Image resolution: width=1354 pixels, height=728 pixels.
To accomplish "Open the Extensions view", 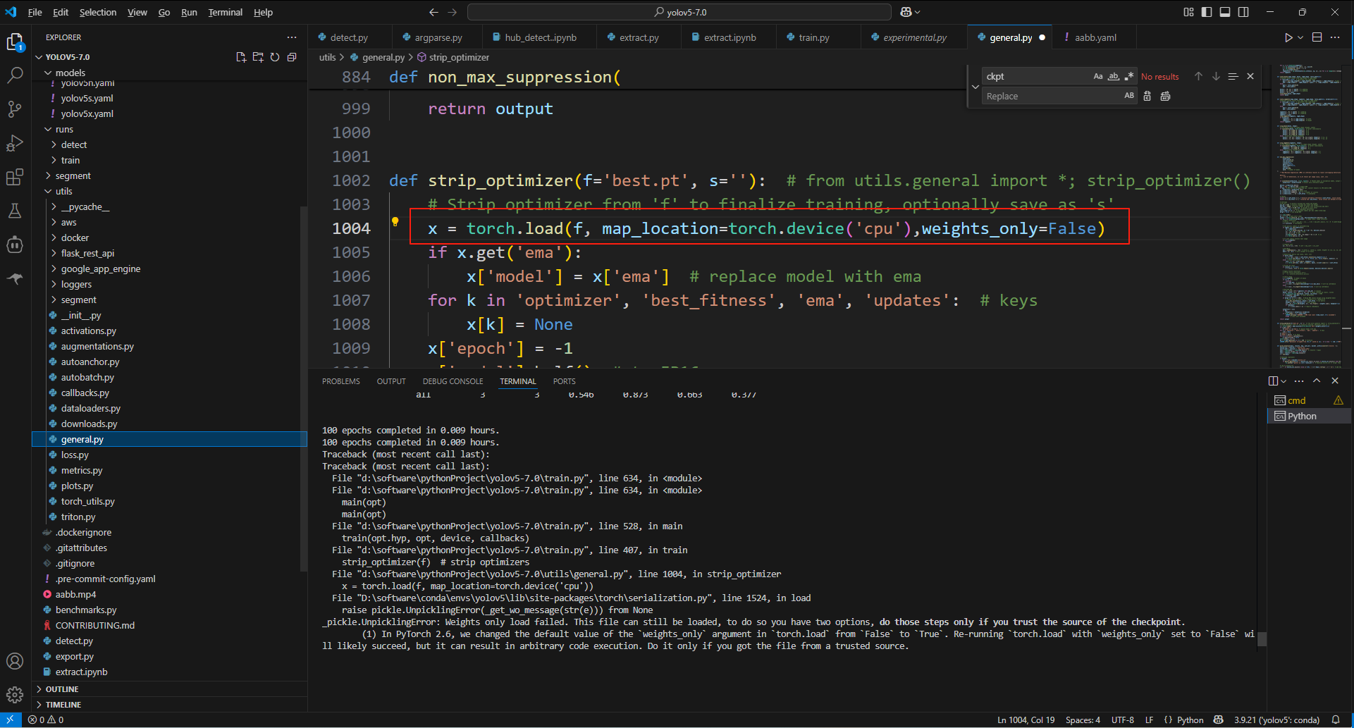I will (x=16, y=177).
